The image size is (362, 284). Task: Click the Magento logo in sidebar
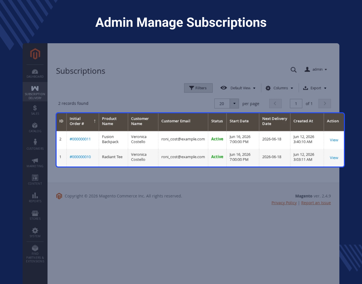pos(35,54)
